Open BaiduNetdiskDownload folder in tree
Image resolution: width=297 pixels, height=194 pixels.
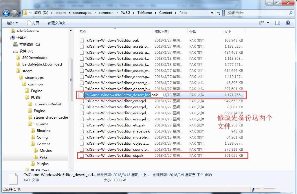point(42,64)
